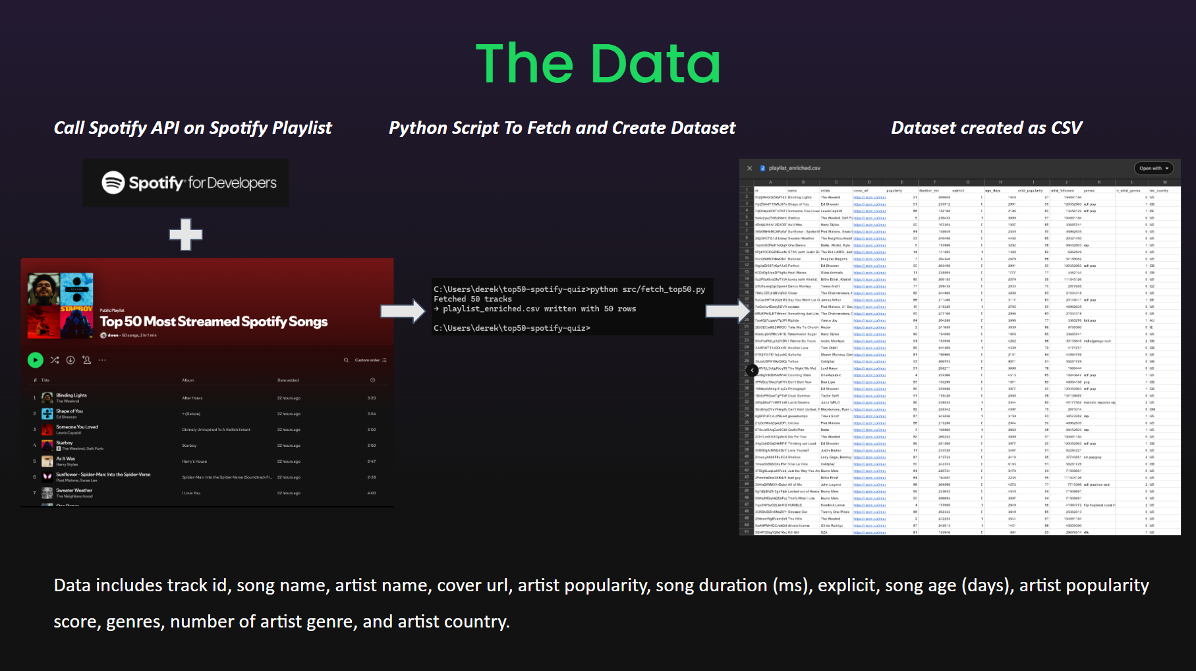Open the three-dot more options for the playlist

101,360
